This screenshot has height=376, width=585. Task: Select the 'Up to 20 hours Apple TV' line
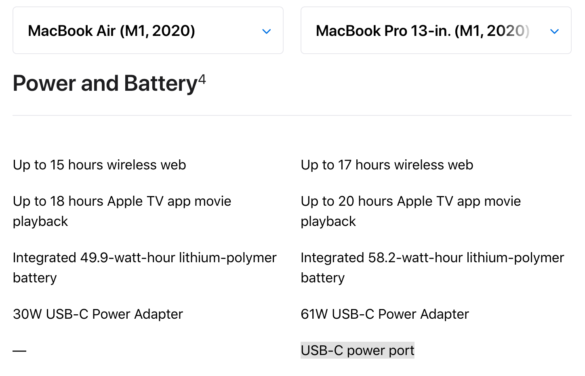click(x=410, y=201)
